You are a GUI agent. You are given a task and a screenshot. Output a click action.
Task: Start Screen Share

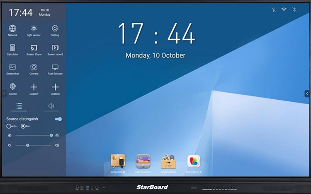(x=34, y=50)
